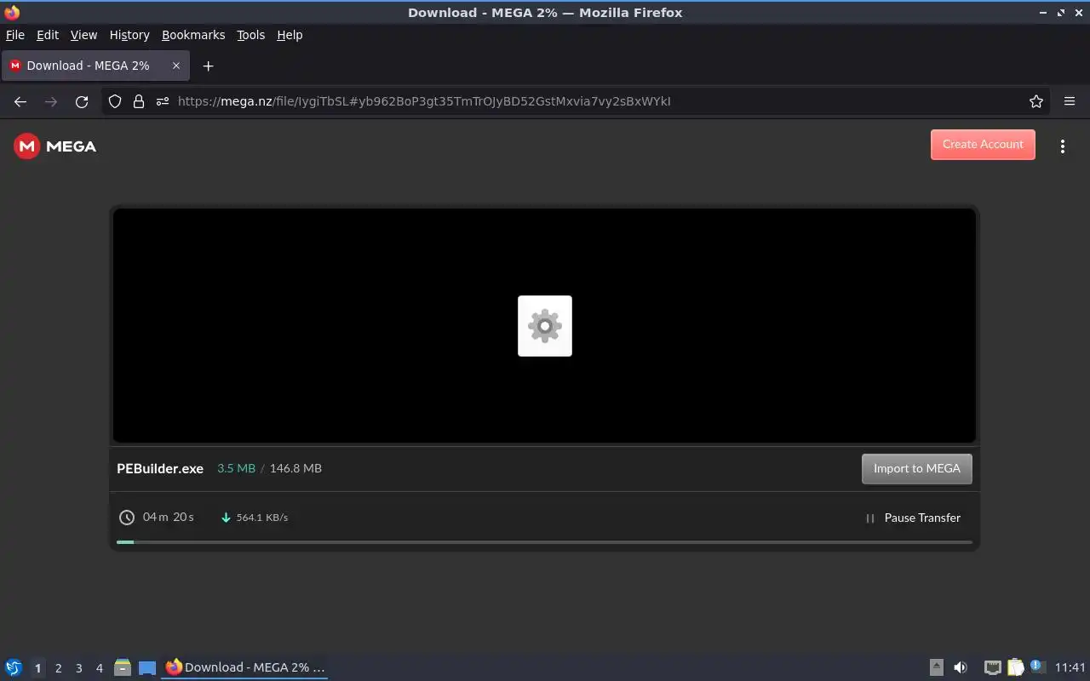Screen dimensions: 1090x681
Task: Bookmark this page with the star
Action: [1035, 101]
